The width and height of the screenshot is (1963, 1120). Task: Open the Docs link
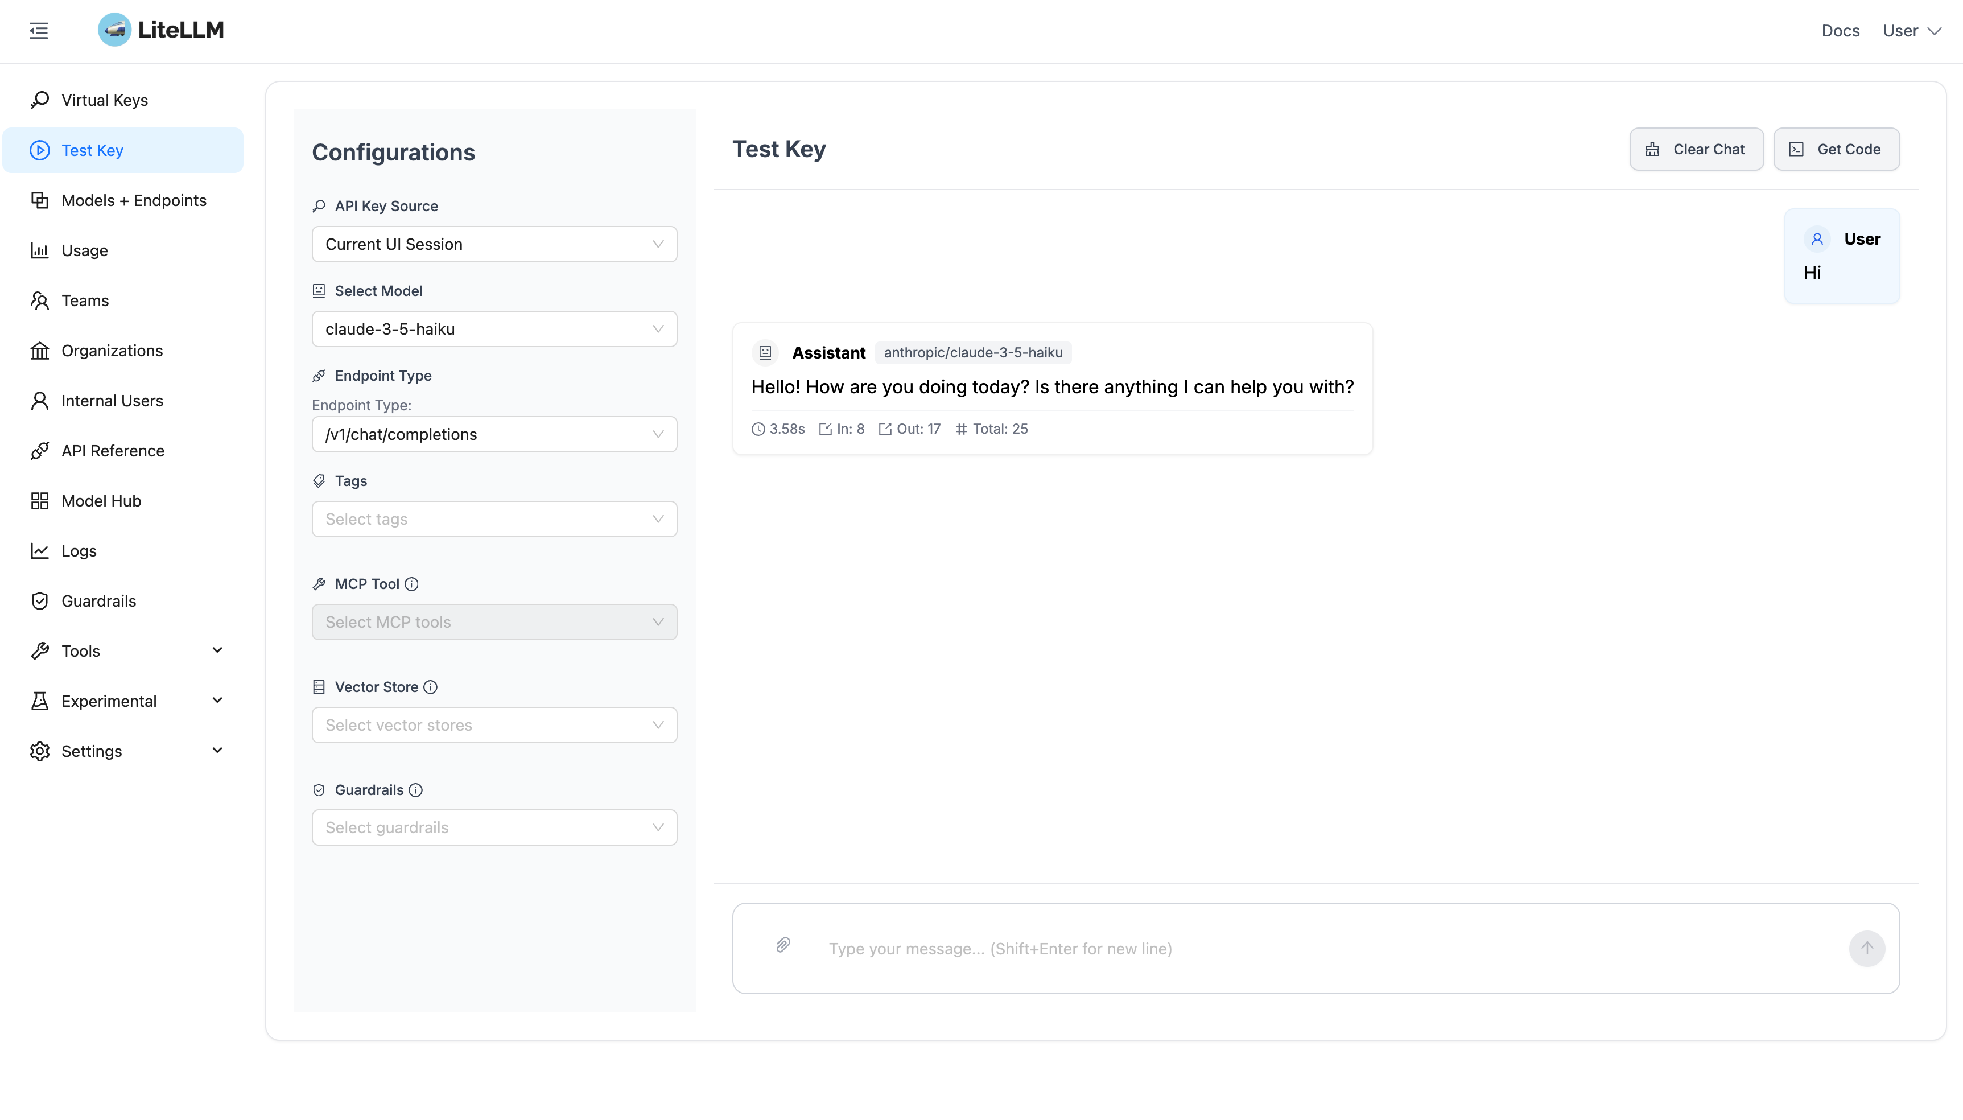[x=1840, y=31]
